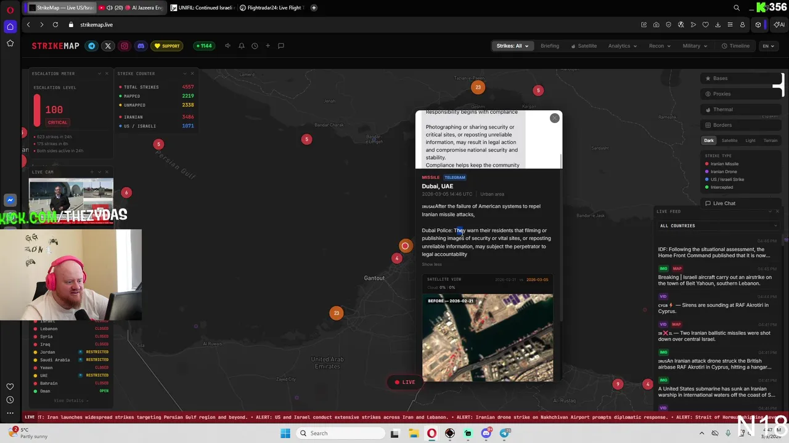The height and width of the screenshot is (443, 789).
Task: Click Show less in Dubai popup
Action: point(431,265)
